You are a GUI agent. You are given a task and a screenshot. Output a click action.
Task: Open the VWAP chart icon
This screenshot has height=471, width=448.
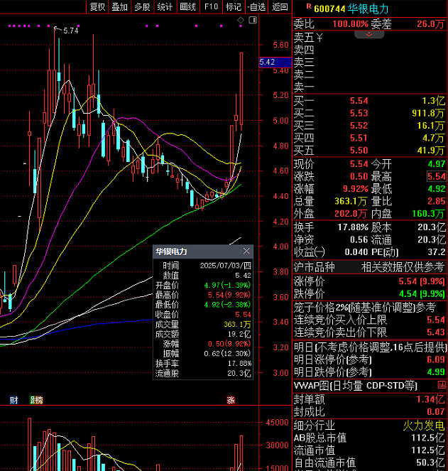point(441,384)
